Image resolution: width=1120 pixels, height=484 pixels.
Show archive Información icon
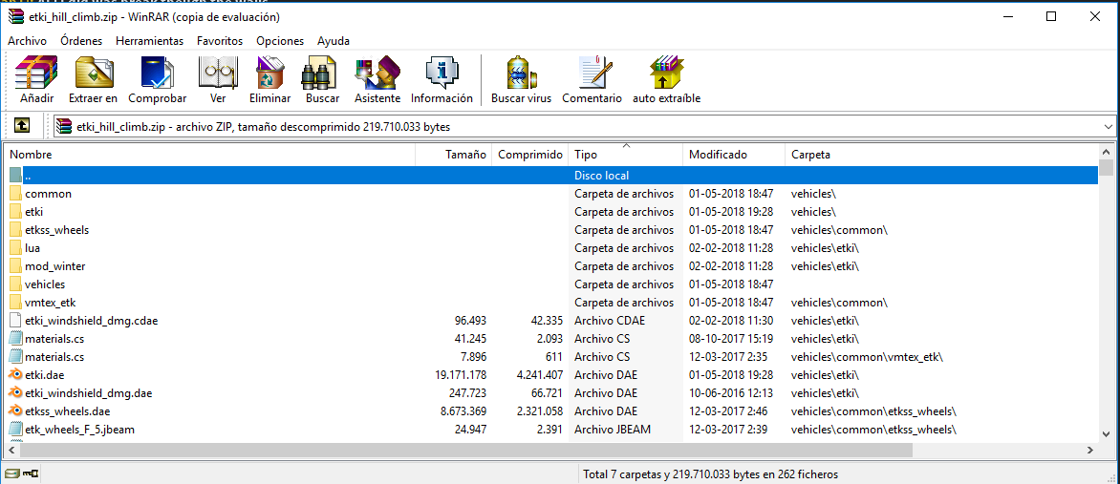click(442, 73)
